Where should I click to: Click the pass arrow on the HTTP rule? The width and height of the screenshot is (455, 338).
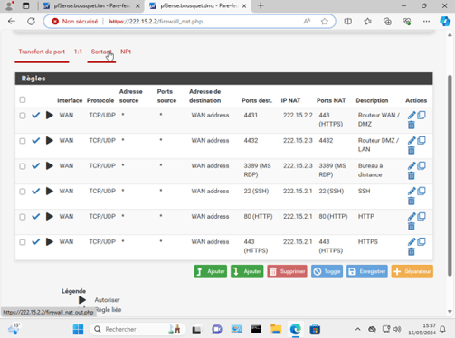click(x=50, y=216)
